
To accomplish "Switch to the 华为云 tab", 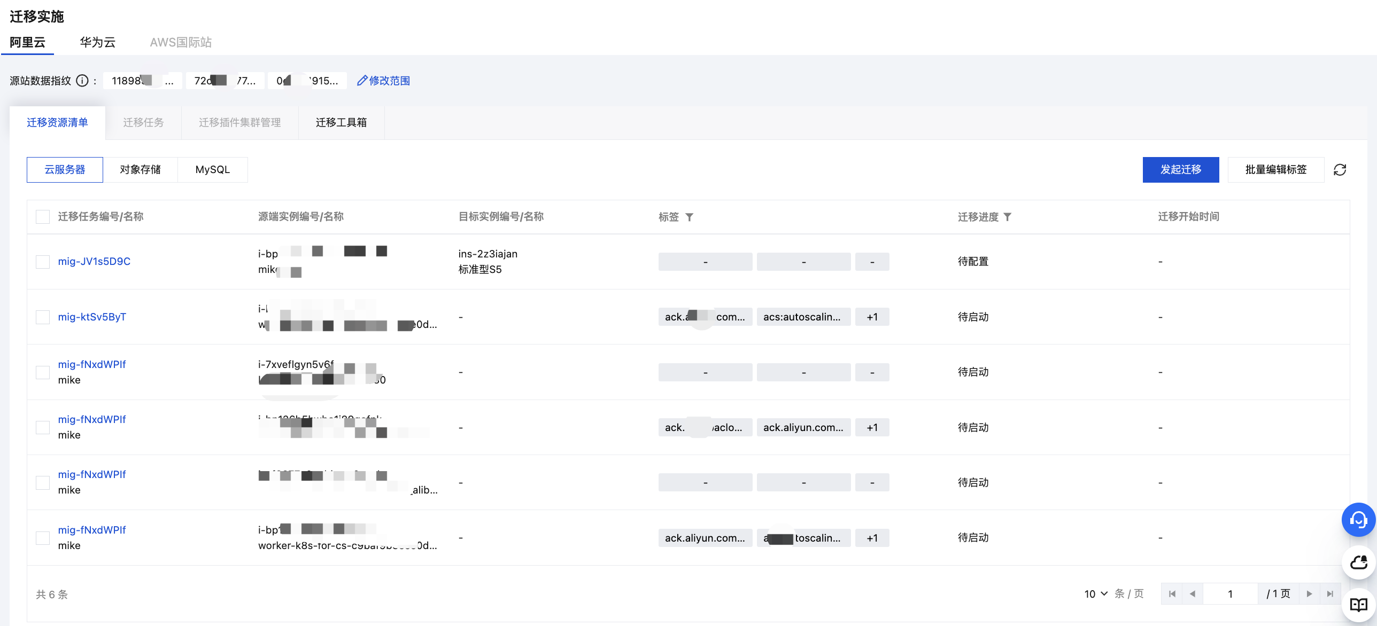I will (97, 42).
